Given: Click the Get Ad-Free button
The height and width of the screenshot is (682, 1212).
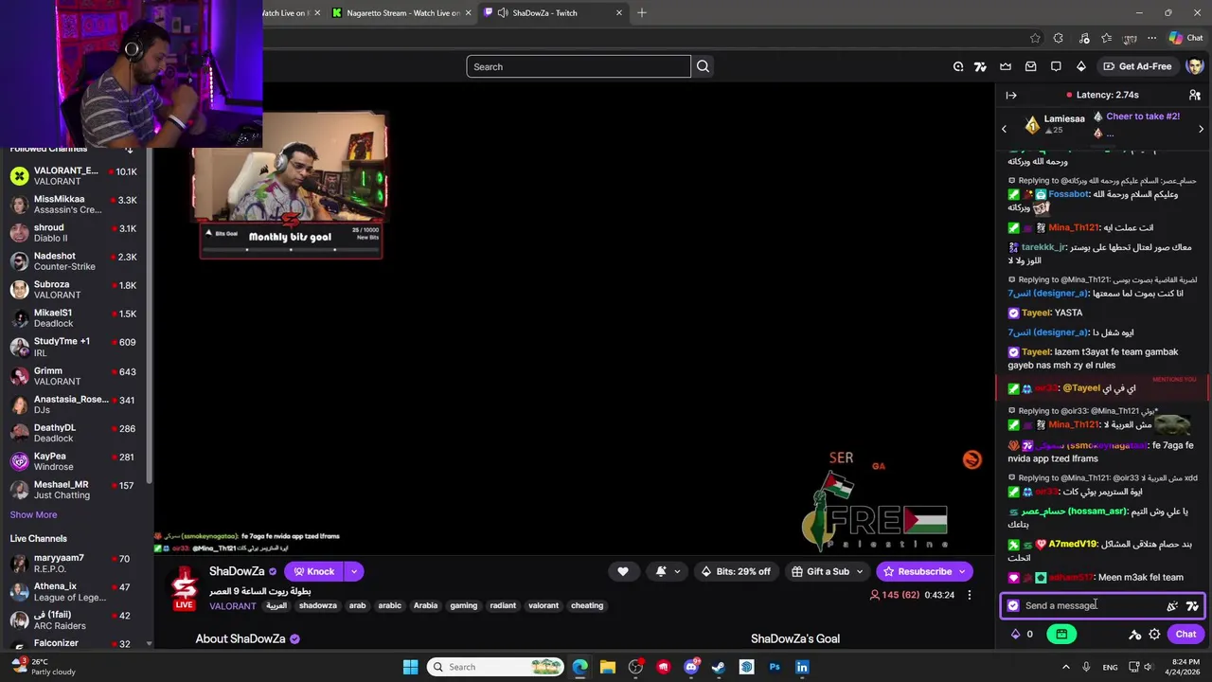Looking at the screenshot, I should pyautogui.click(x=1137, y=66).
